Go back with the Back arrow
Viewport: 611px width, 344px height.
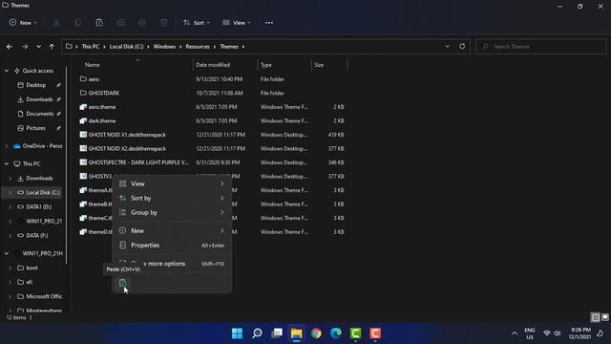[x=10, y=47]
